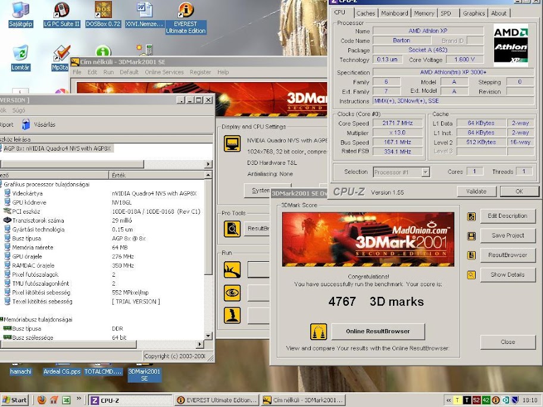The height and width of the screenshot is (407, 543).
Task: Launch Excel from the quick launch bar
Action: click(66, 400)
